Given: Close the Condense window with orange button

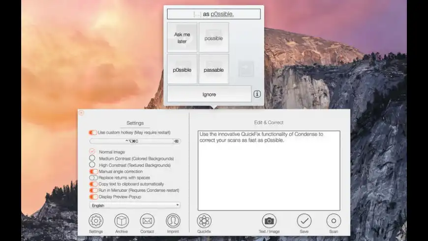Looking at the screenshot, I should pyautogui.click(x=81, y=113).
